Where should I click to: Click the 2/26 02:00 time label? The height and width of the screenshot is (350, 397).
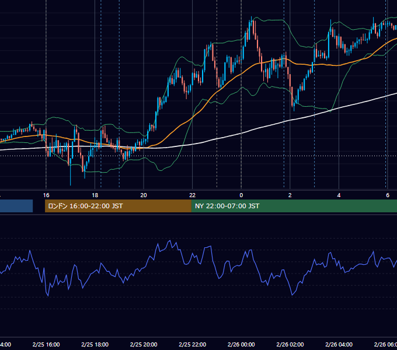pyautogui.click(x=290, y=344)
